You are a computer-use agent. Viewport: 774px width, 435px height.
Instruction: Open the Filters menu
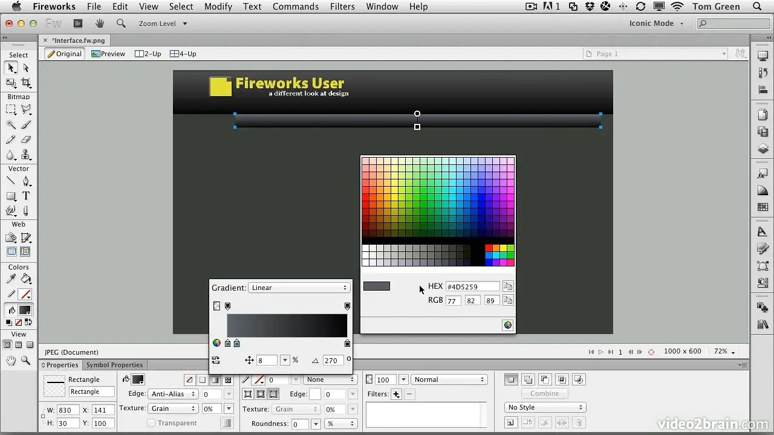(342, 7)
